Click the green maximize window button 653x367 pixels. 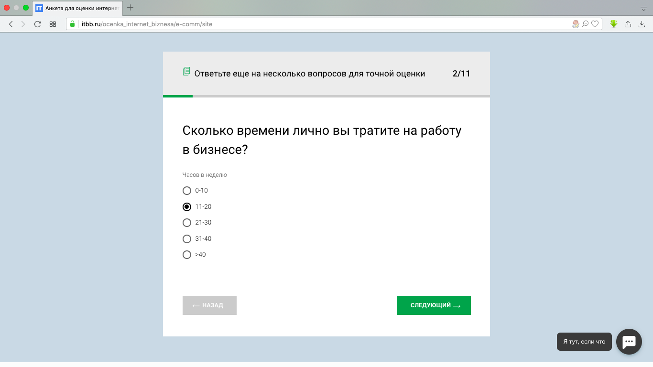(26, 8)
